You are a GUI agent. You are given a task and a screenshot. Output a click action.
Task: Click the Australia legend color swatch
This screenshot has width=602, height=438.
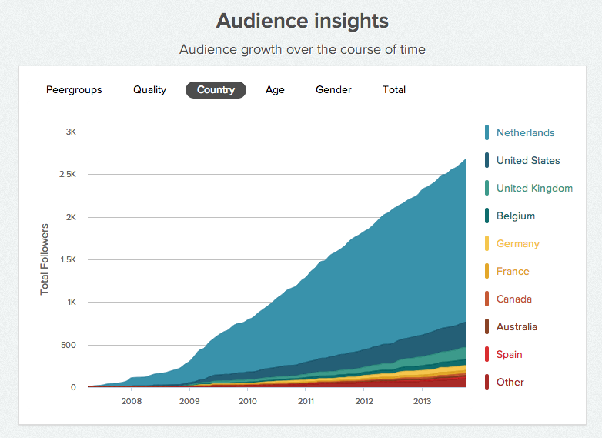click(487, 326)
